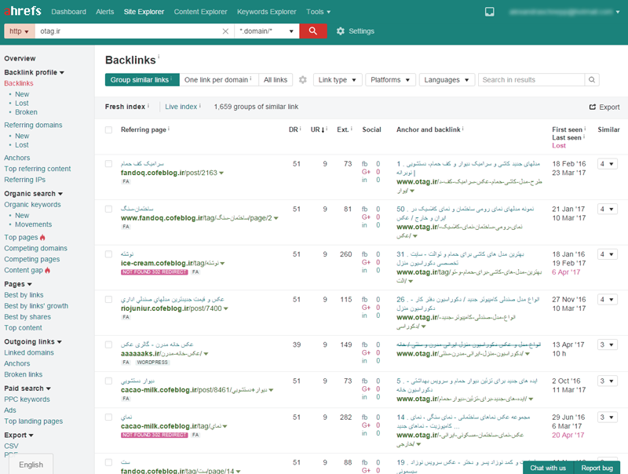Open the Link type filter dropdown

pyautogui.click(x=338, y=80)
